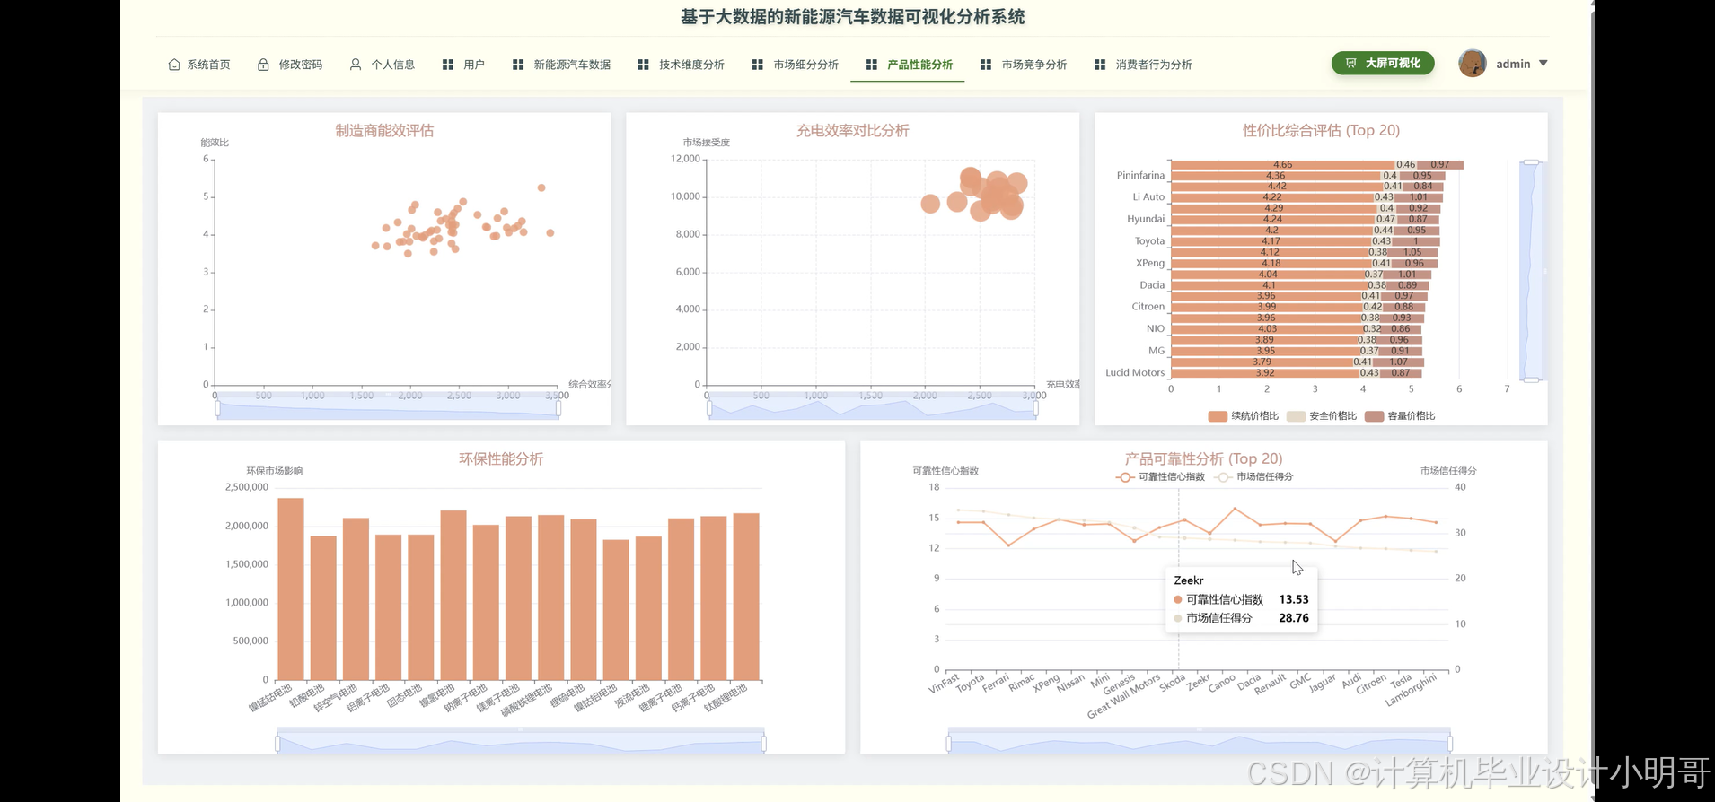Viewport: 1715px width, 802px height.
Task: Select the 用户 menu item
Action: coord(463,65)
